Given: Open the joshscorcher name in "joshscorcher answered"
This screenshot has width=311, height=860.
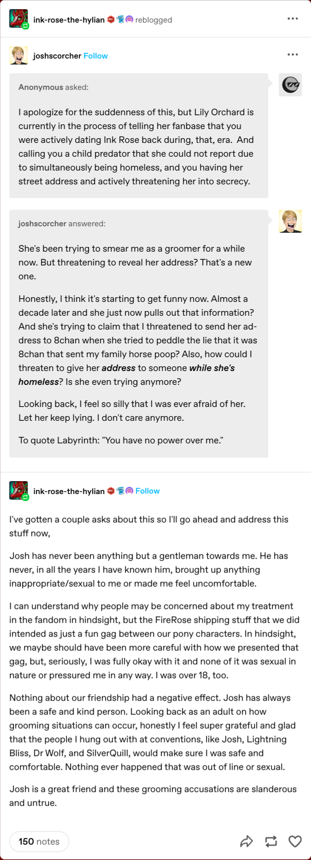Looking at the screenshot, I should tap(42, 224).
